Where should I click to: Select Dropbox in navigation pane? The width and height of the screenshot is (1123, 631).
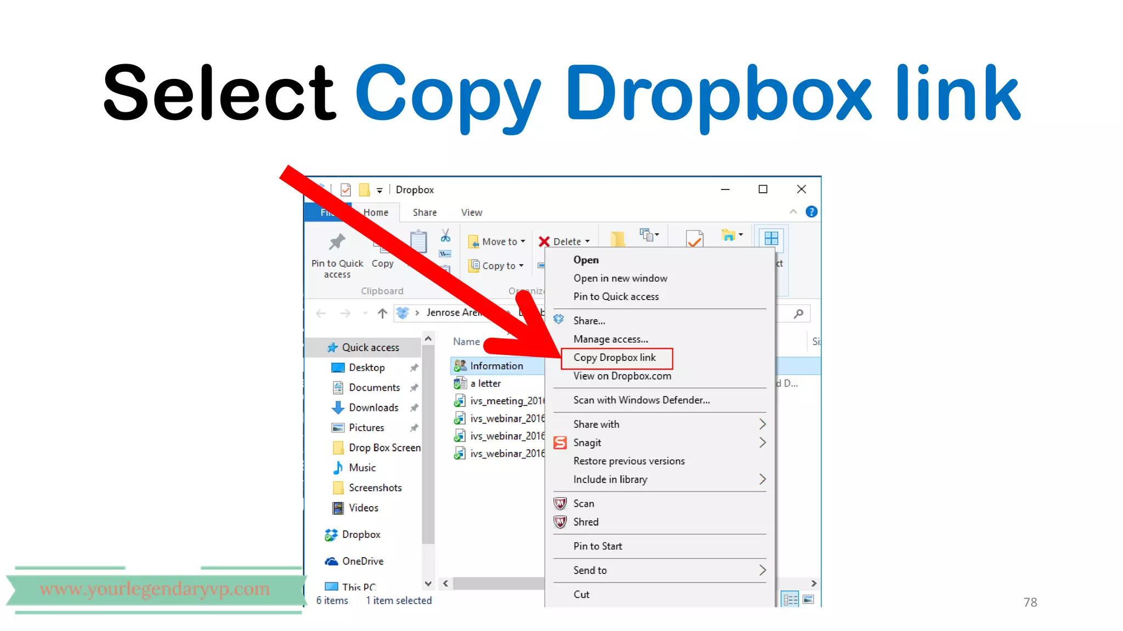(361, 535)
